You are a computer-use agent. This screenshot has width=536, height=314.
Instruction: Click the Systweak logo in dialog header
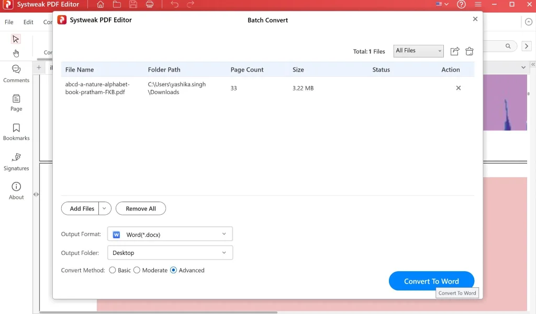coord(62,20)
